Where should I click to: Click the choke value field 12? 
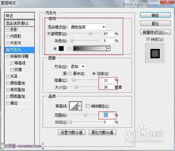(x=108, y=80)
